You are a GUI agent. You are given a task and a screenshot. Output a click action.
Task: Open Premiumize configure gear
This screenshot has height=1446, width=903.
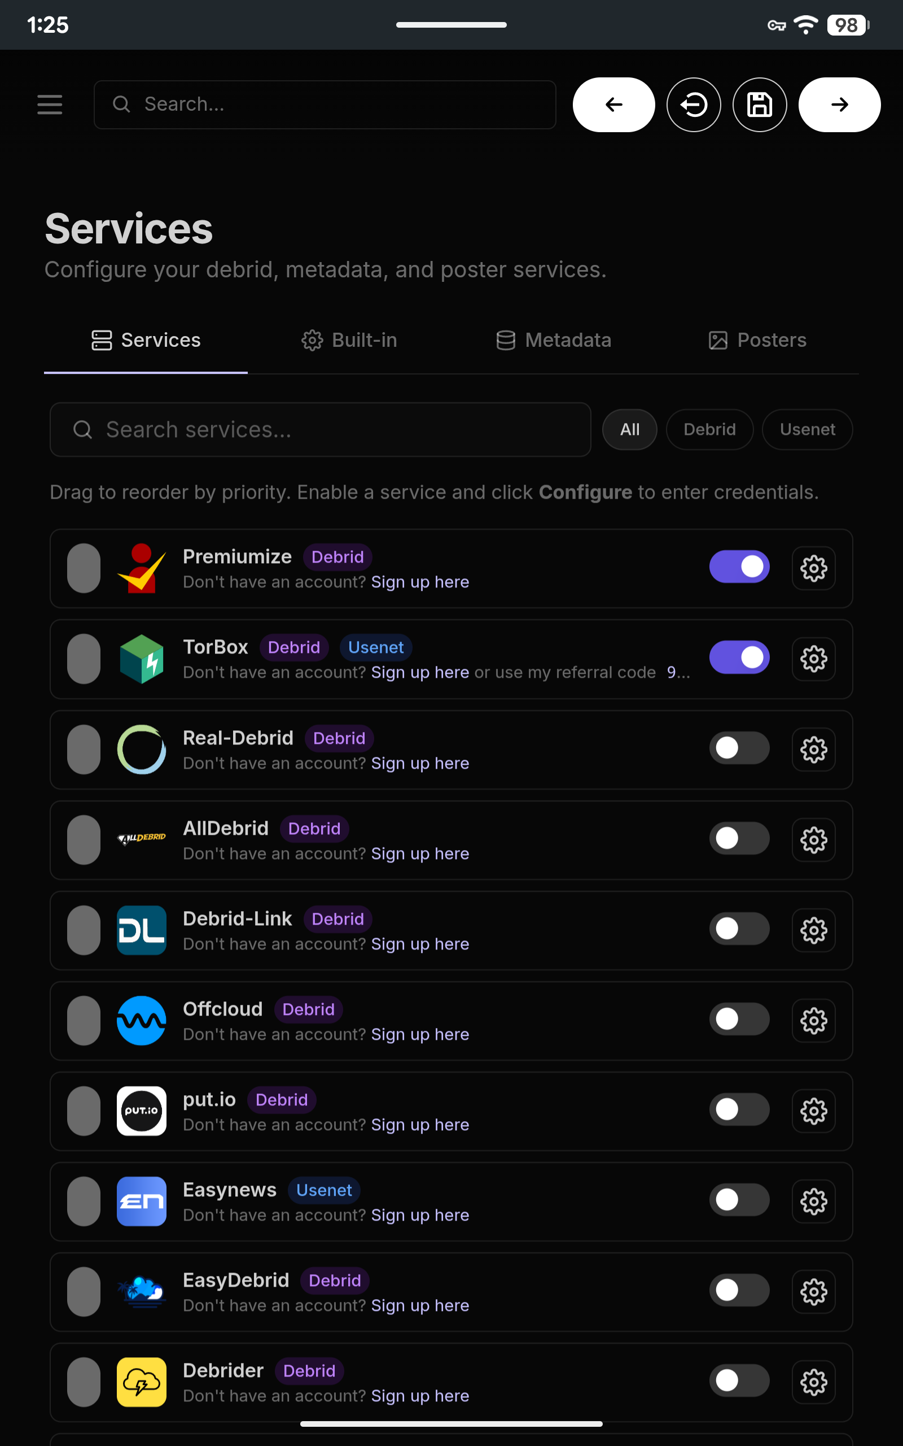click(813, 568)
